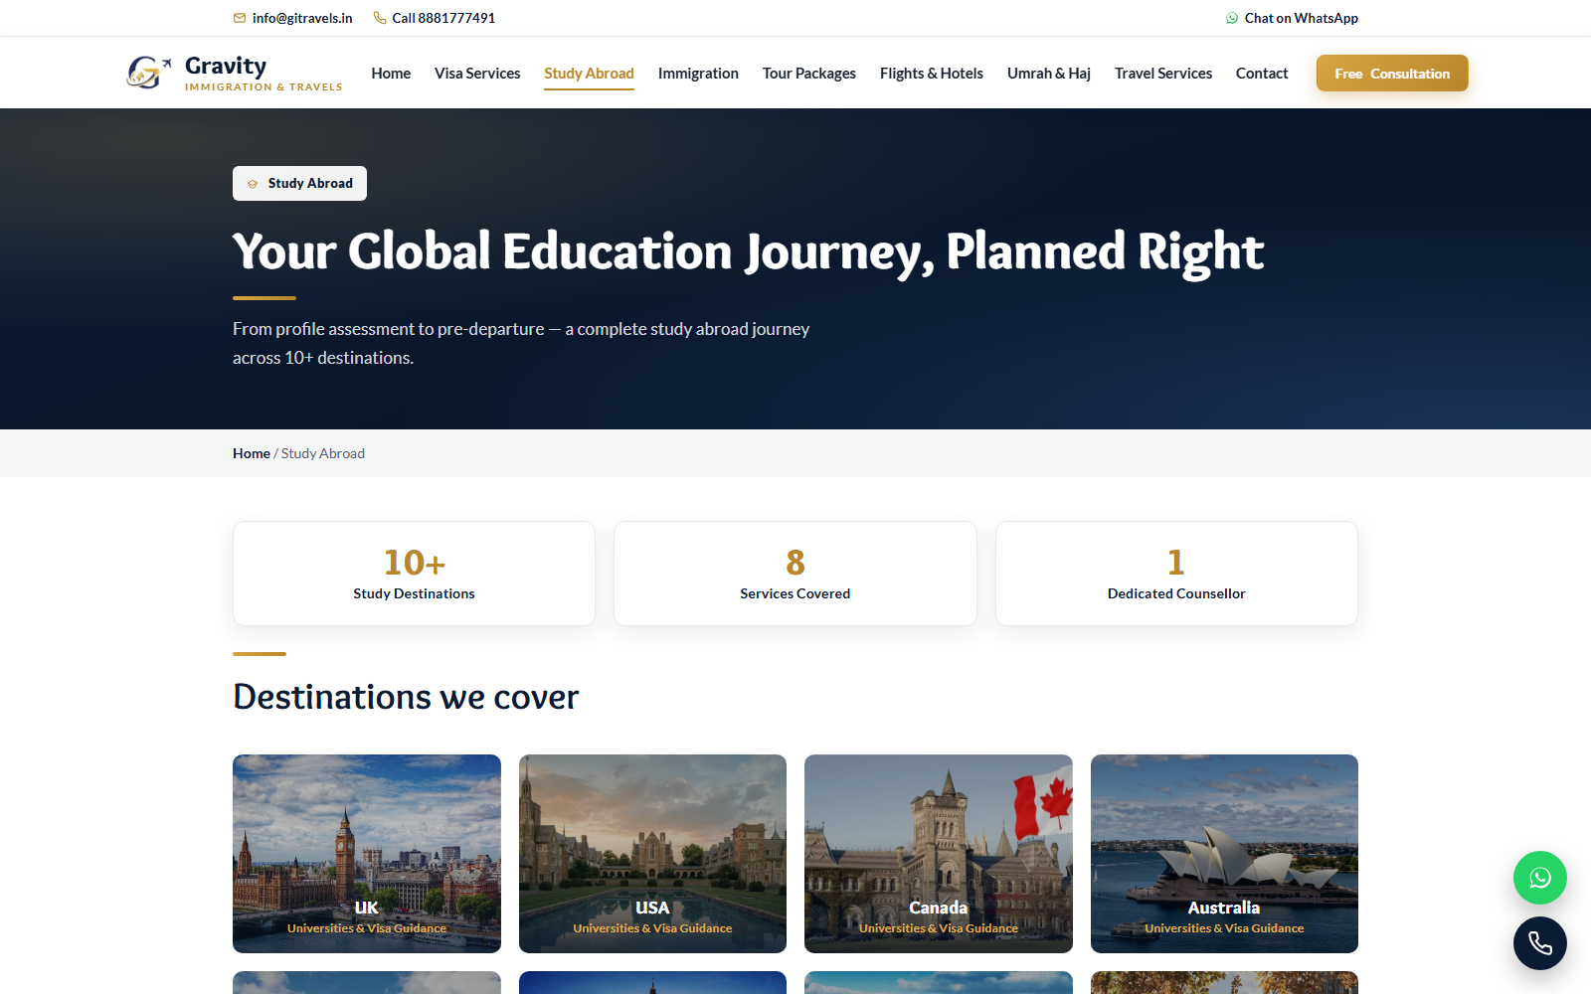Screen dimensions: 1591x994
Task: Go to Immigration page
Action: tap(698, 74)
